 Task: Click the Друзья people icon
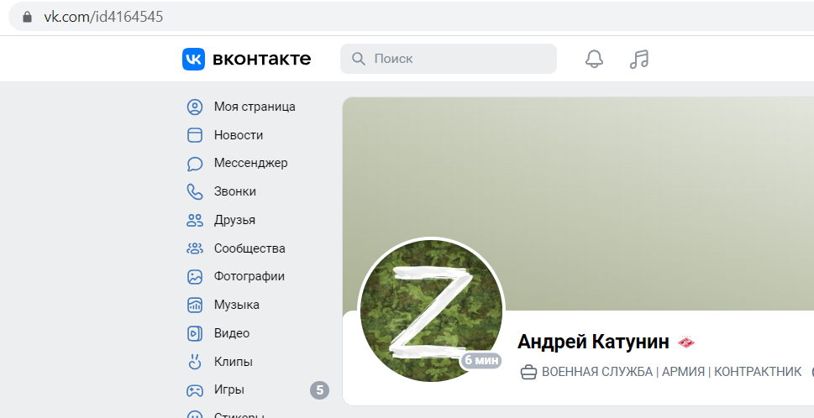195,221
